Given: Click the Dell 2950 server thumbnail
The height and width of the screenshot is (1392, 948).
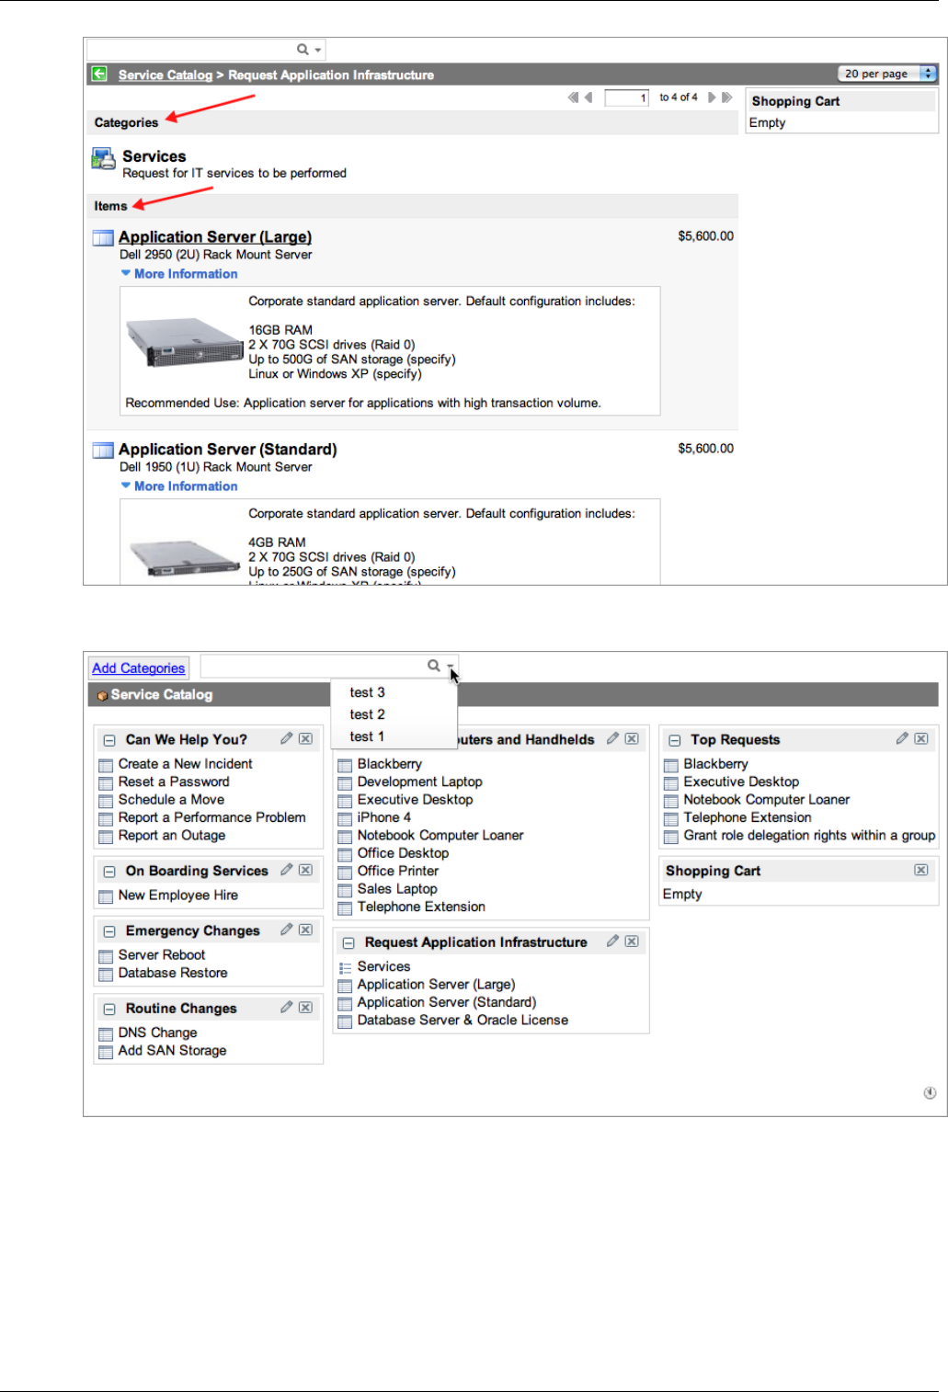Looking at the screenshot, I should [184, 343].
